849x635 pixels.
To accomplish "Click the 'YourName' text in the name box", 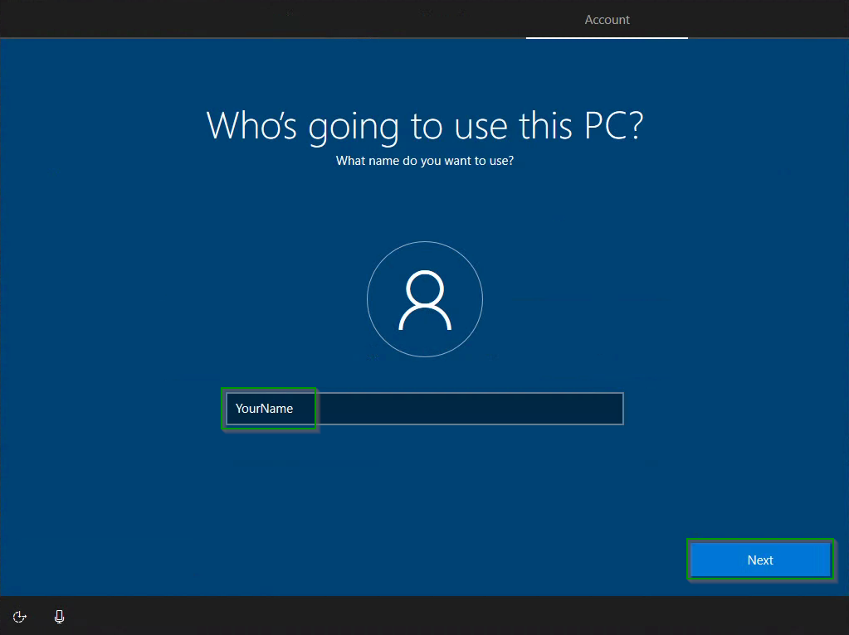I will 264,409.
